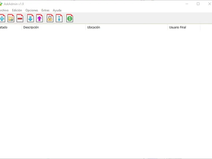Viewport: 212px width, 159px height.
Task: Click the purple up arrow export icon
Action: [x=39, y=18]
